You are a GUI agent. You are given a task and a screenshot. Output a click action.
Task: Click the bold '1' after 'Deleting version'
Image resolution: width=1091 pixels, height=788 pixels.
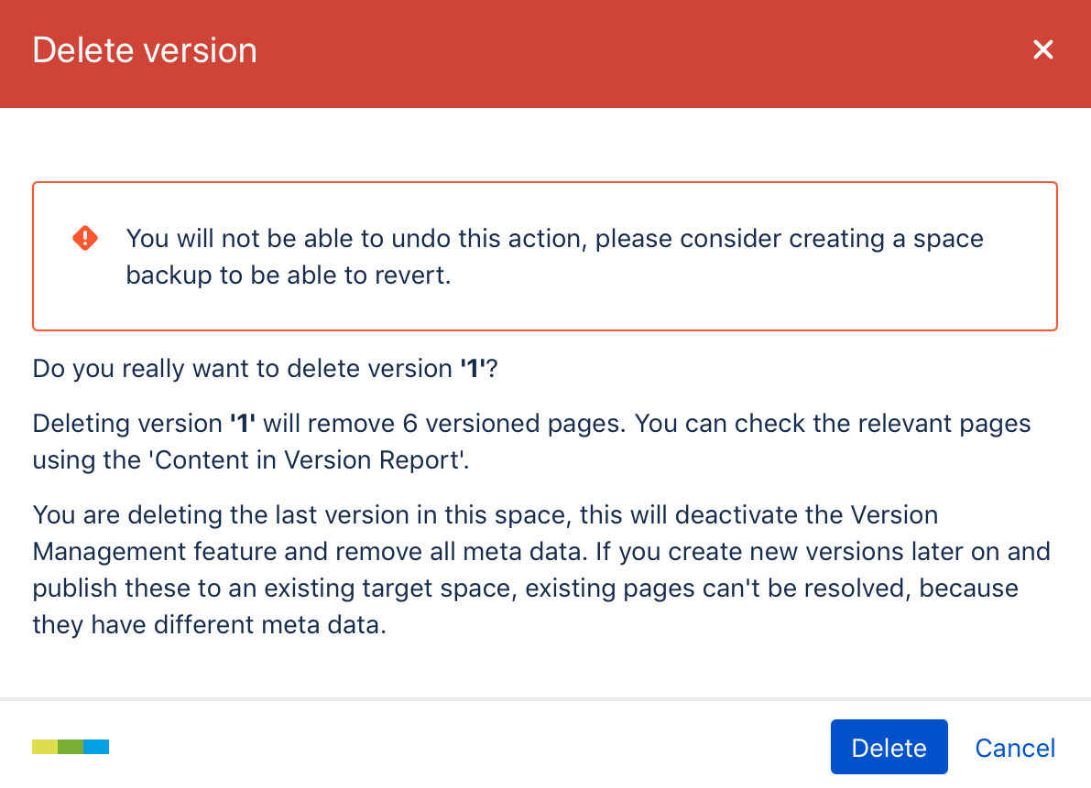click(x=241, y=424)
